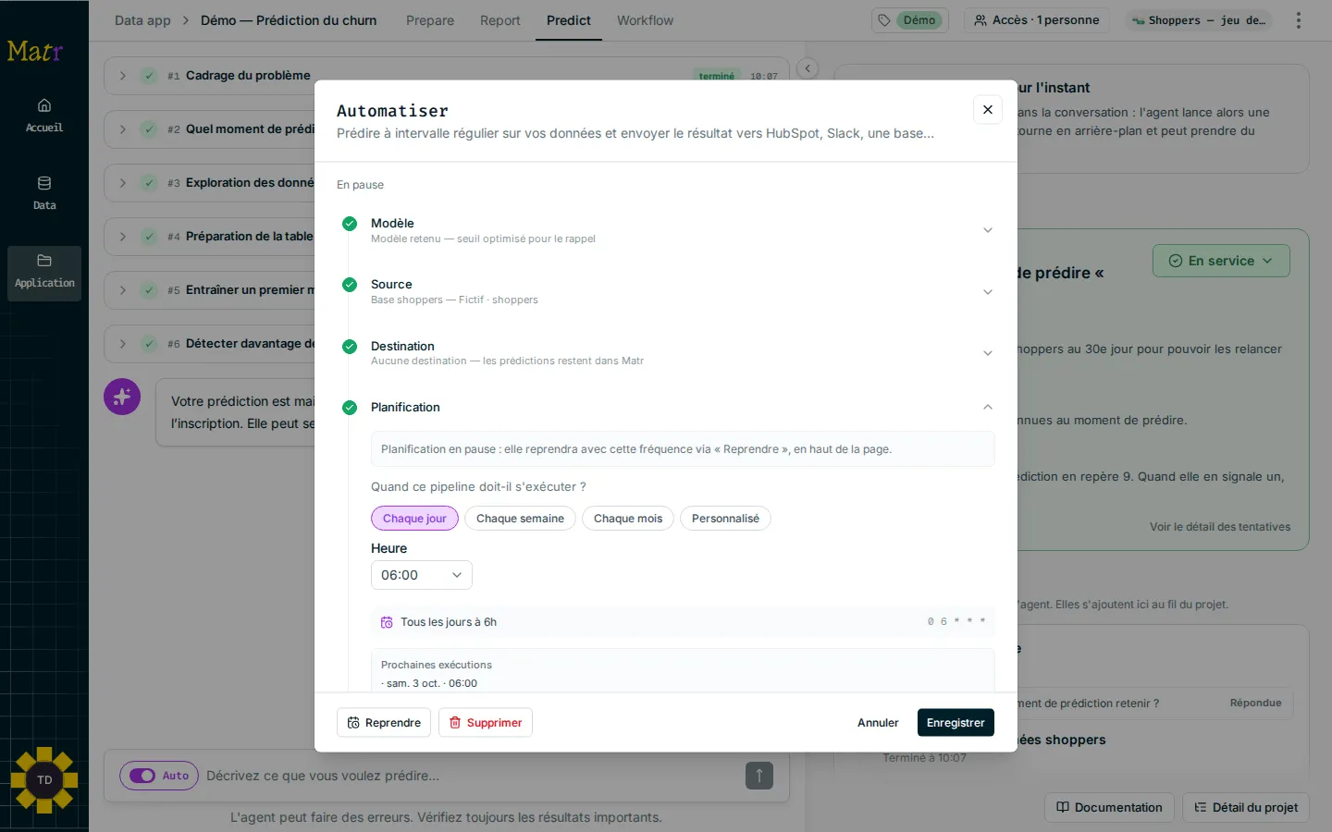
Task: Click the Démo tag badge
Action: pyautogui.click(x=910, y=20)
